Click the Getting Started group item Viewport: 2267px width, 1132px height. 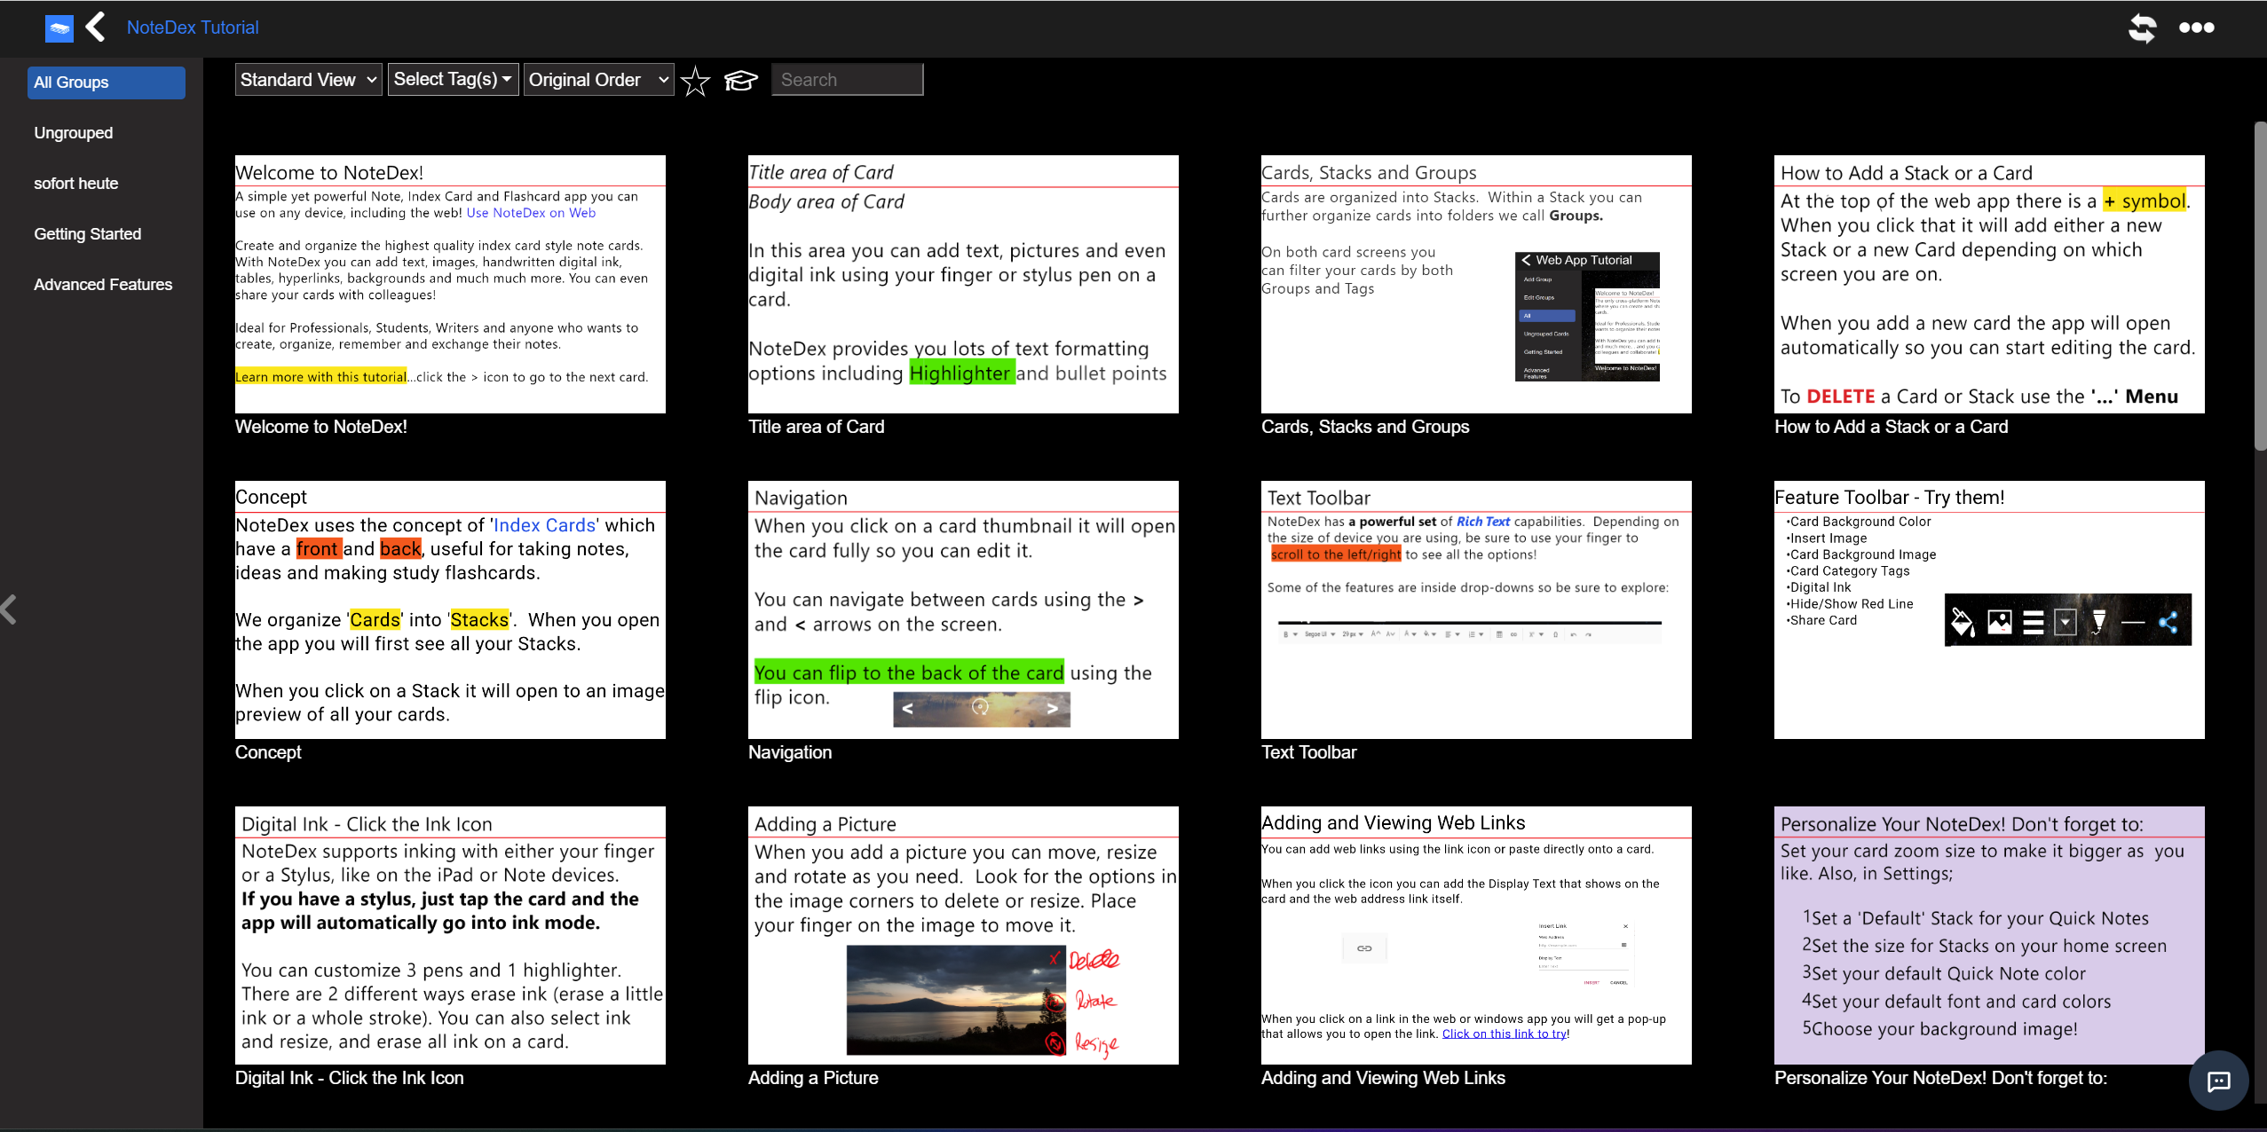click(x=87, y=232)
